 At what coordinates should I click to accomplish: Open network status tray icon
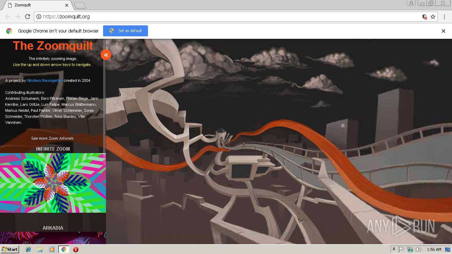coord(410,249)
